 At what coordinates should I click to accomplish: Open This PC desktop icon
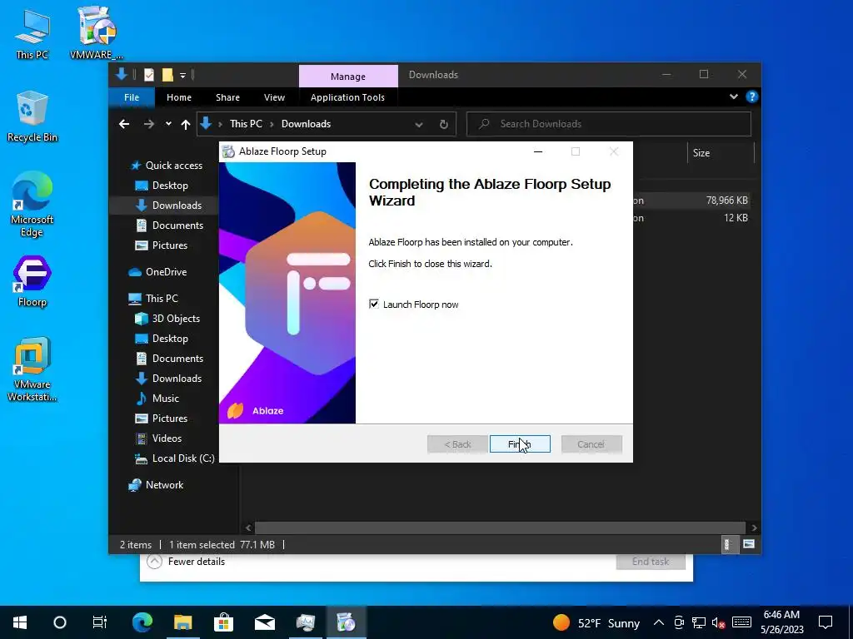click(x=32, y=33)
